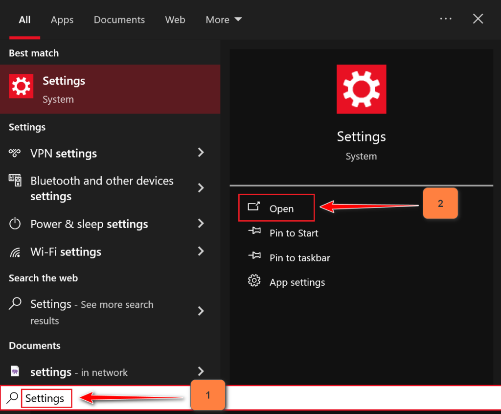Click the settings document file icon

pos(15,371)
